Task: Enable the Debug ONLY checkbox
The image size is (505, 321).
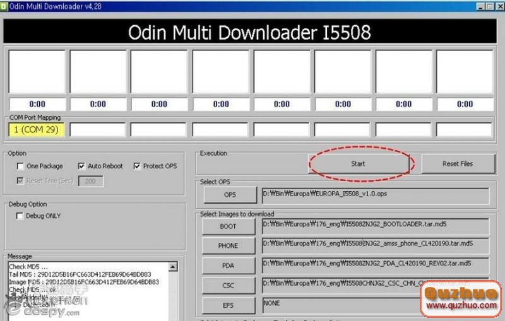Action: click(20, 216)
